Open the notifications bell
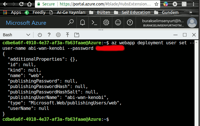 tap(83, 23)
